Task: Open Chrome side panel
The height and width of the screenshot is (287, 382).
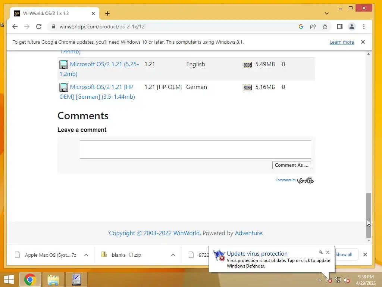Action: pos(339,27)
